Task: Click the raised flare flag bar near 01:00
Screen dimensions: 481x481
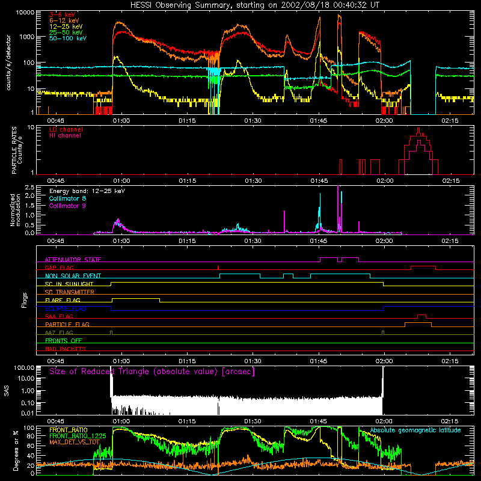Action: [136, 300]
